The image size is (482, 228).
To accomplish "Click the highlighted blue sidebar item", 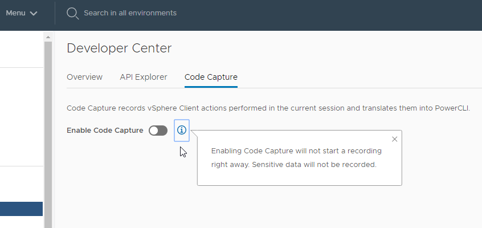I will [21, 209].
